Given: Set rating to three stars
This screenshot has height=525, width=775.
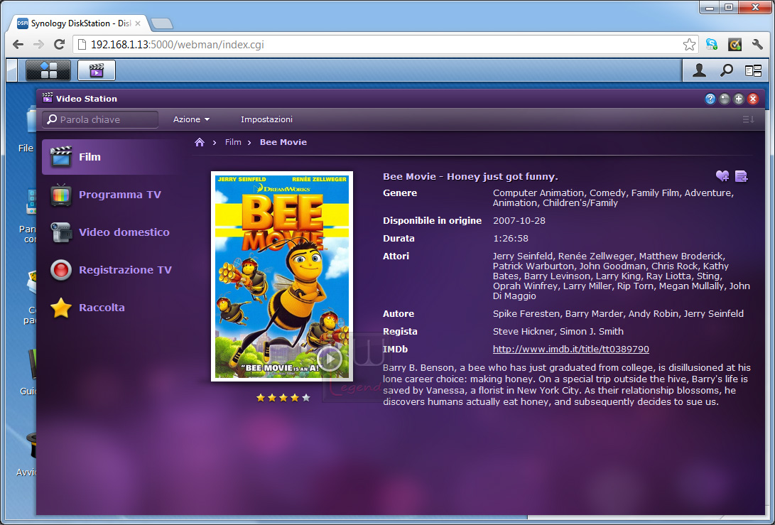Looking at the screenshot, I should click(283, 397).
